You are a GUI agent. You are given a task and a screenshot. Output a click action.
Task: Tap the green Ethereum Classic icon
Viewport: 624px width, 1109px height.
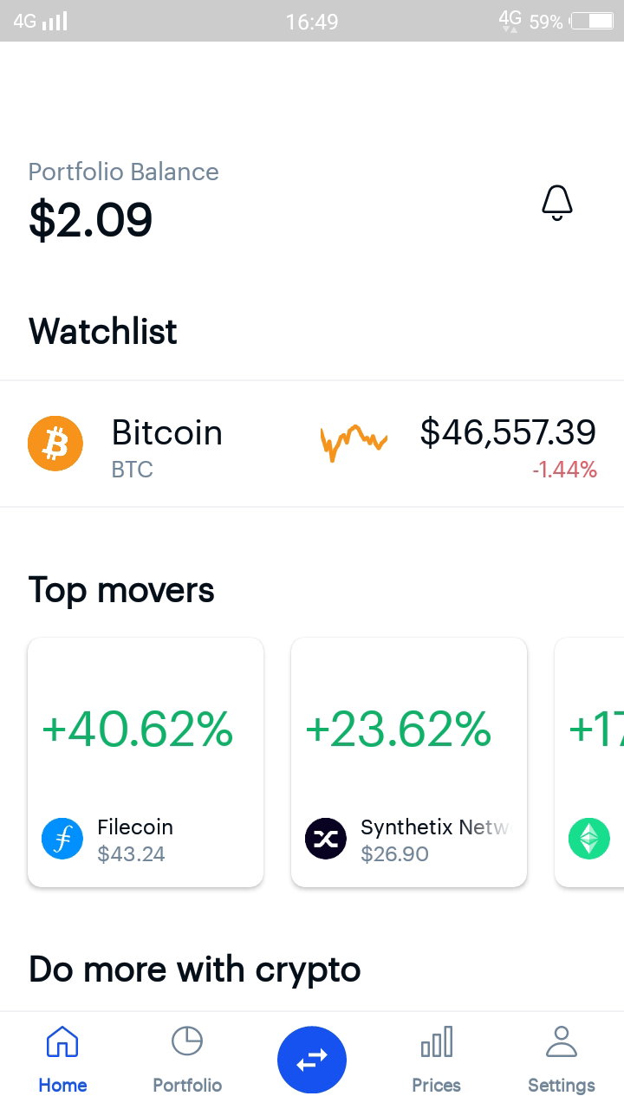[x=589, y=839]
